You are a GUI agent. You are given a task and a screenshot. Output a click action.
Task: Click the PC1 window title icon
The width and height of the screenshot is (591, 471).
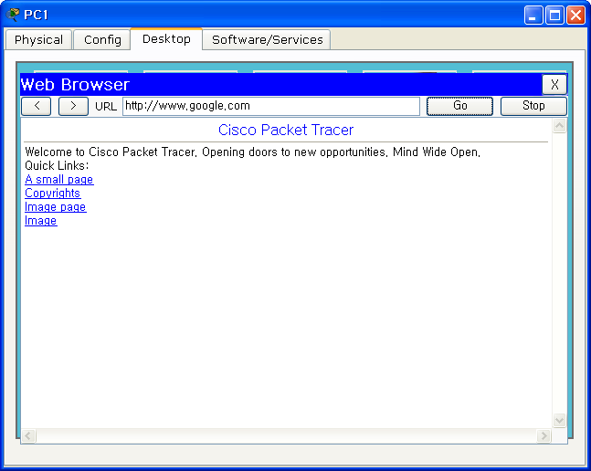(x=13, y=15)
